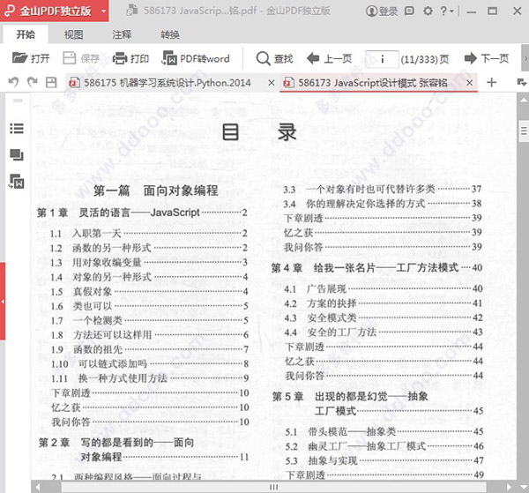Click the small save disk icon
Image resolution: width=529 pixels, height=493 pixels.
tap(51, 82)
